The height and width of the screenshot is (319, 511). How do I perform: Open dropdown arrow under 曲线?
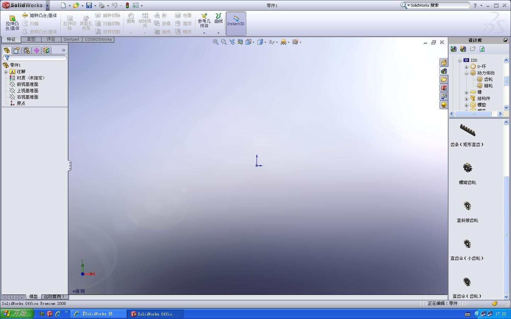coord(218,33)
